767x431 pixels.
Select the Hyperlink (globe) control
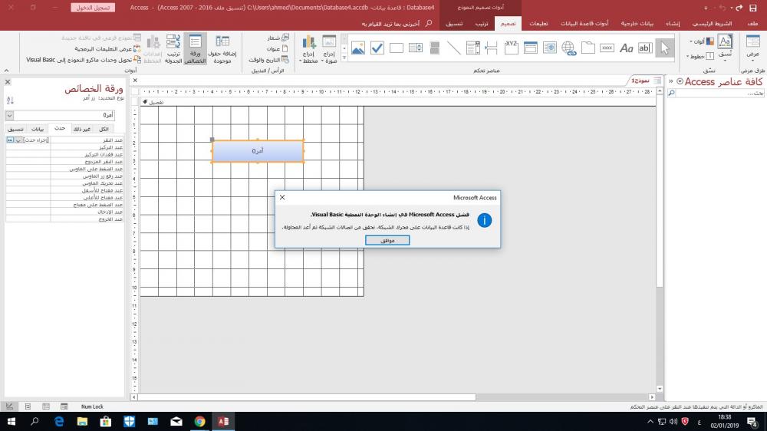pyautogui.click(x=568, y=48)
